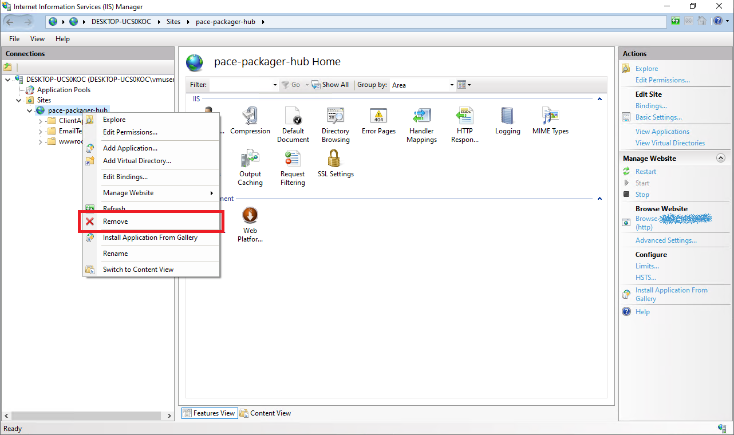
Task: Switch to the Features View tab
Action: [x=209, y=413]
